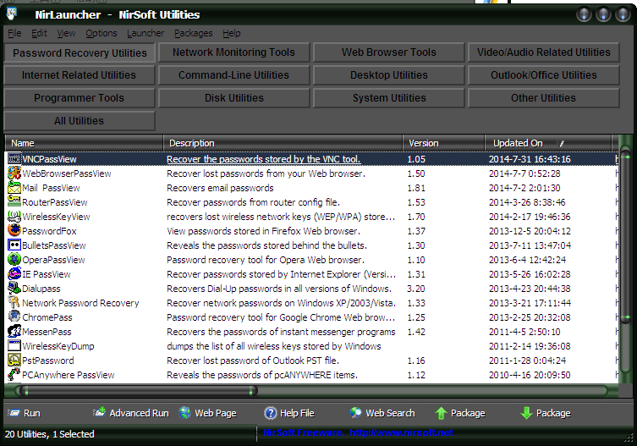Image resolution: width=637 pixels, height=446 pixels.
Task: Click the Run toolbar icon
Action: (14, 413)
